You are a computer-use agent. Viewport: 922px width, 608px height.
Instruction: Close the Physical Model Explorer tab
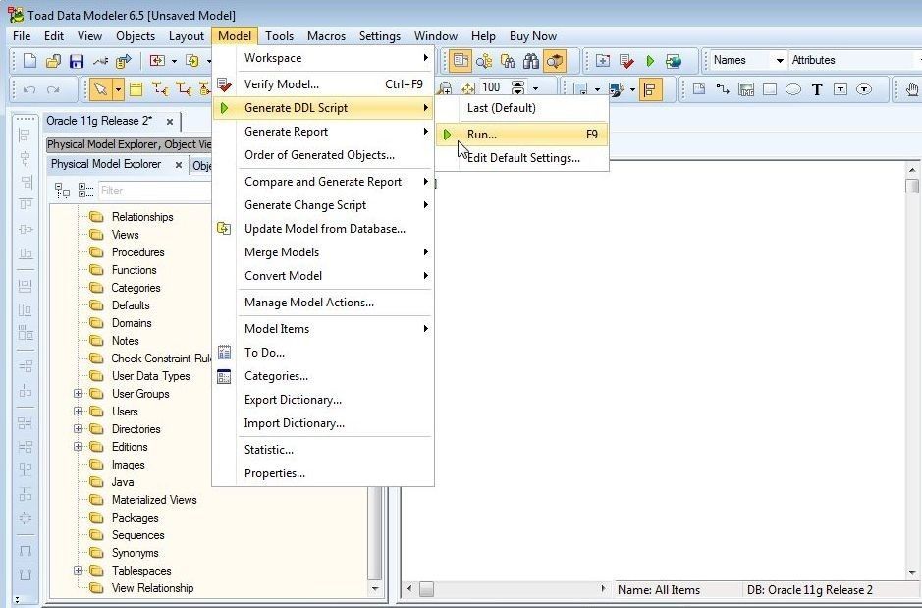[178, 165]
